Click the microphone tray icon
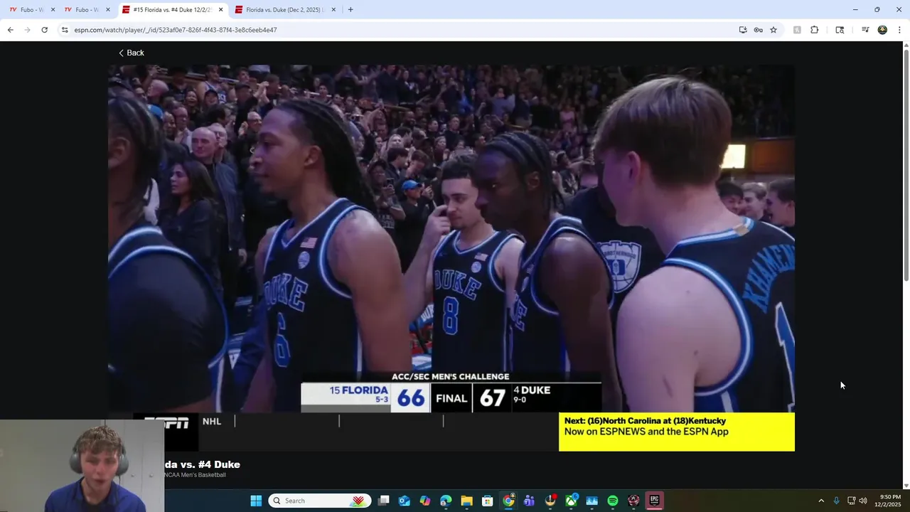 pos(837,501)
